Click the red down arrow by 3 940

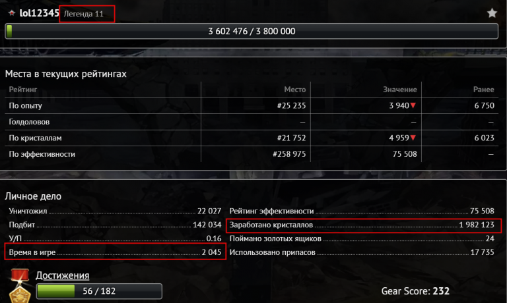[x=413, y=105]
